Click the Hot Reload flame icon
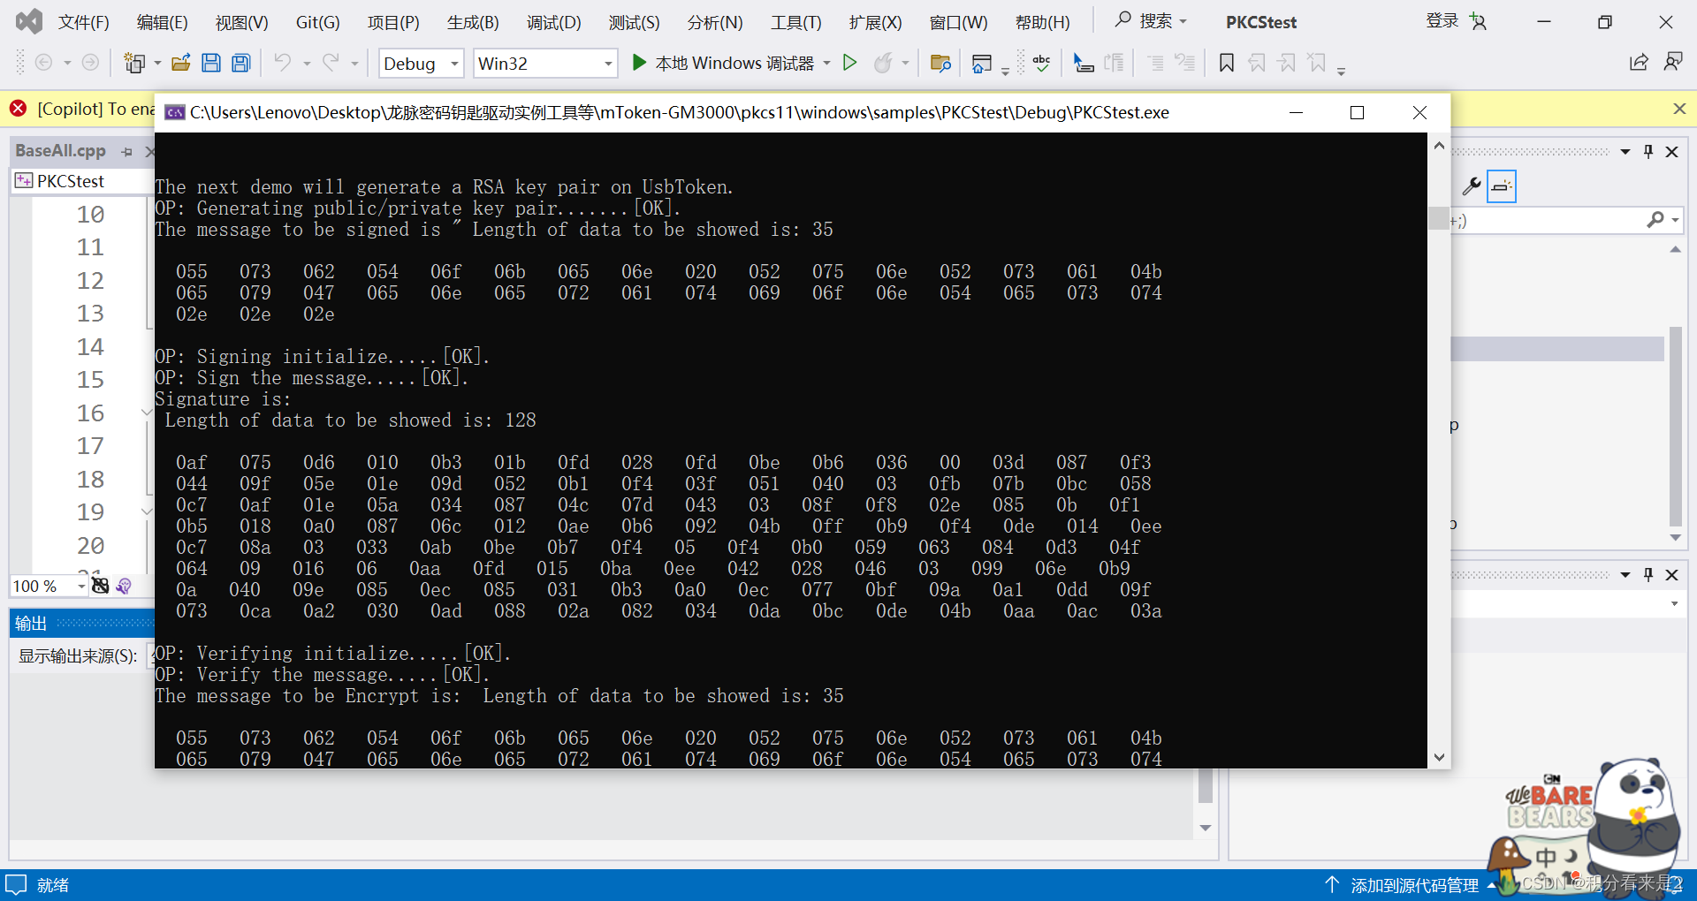The image size is (1697, 901). pos(883,63)
